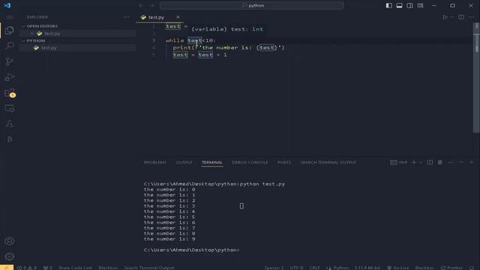Open the Manage gear icon
The height and width of the screenshot is (270, 480).
[10, 256]
